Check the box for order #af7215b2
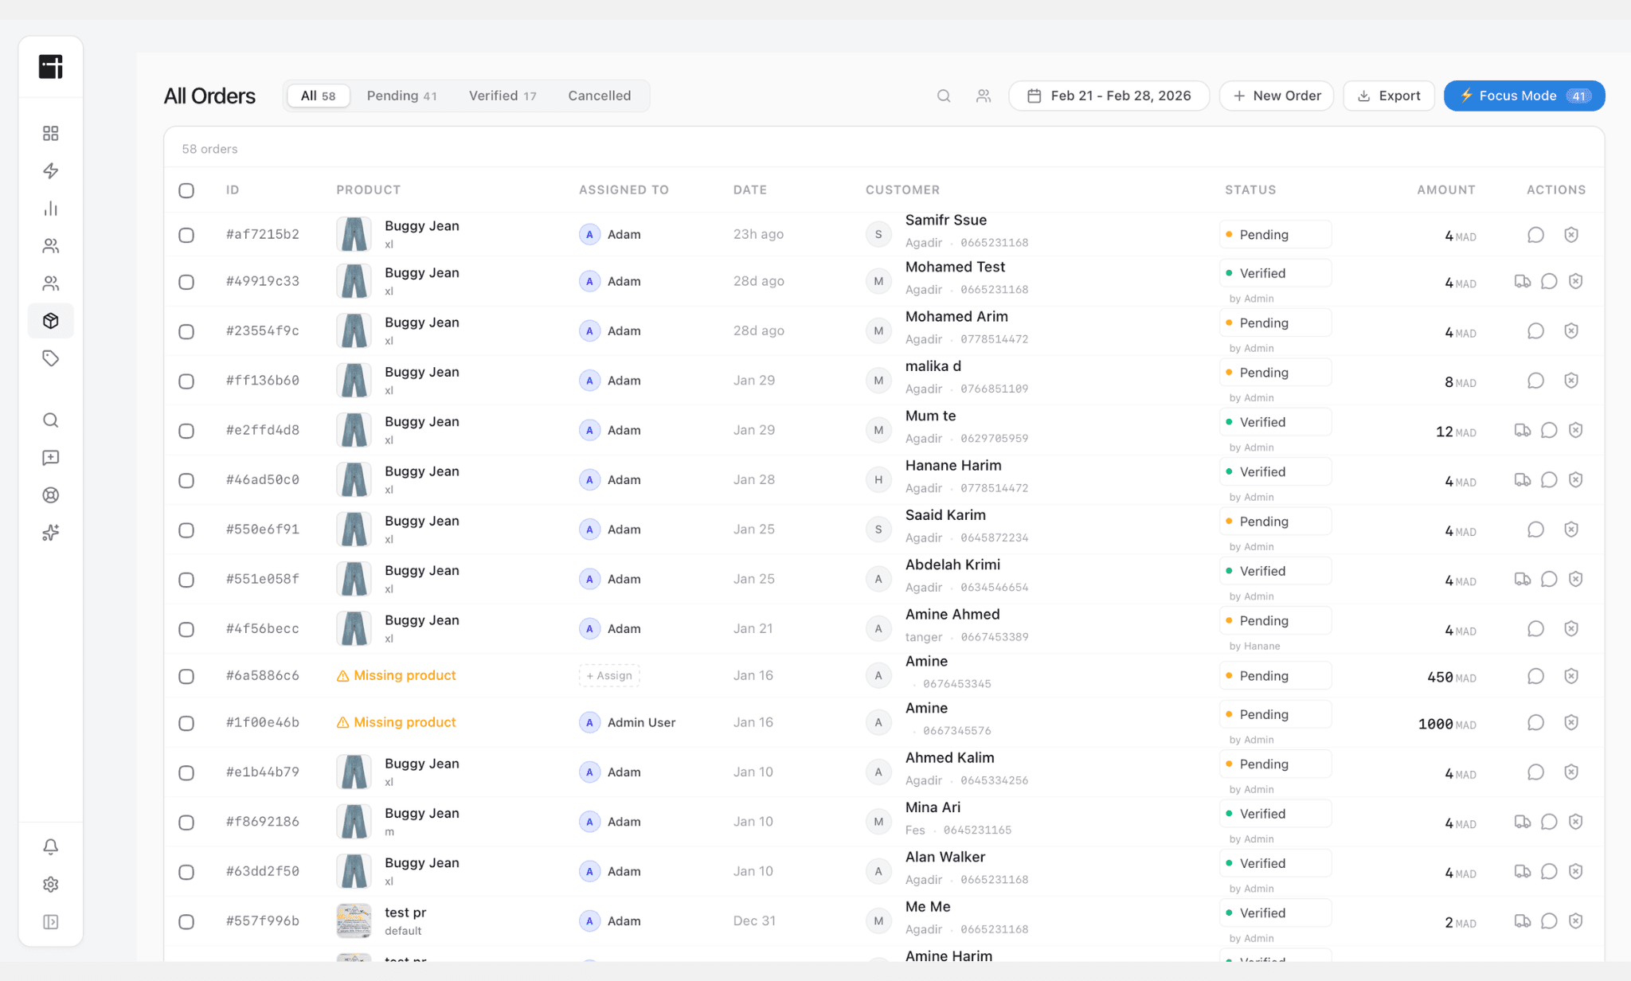Viewport: 1631px width, 981px height. 186,235
